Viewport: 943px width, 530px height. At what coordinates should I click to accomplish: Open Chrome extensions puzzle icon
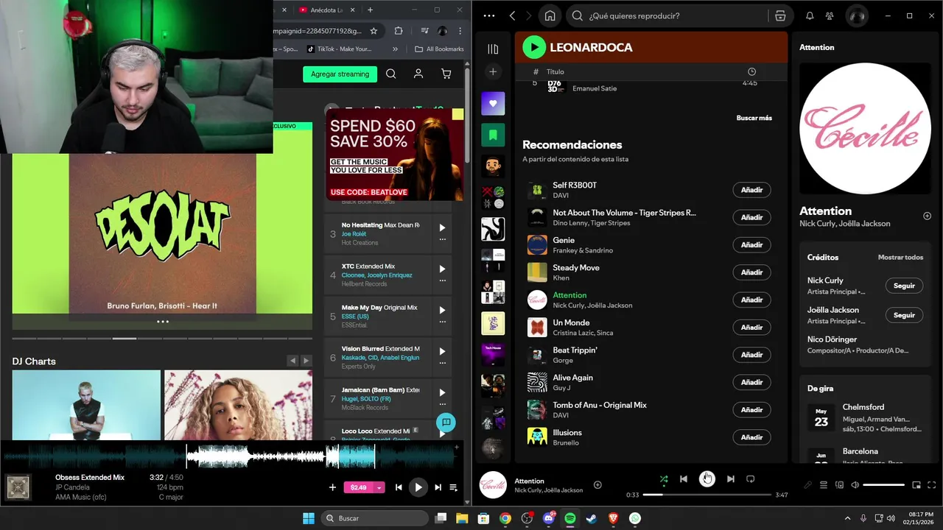[399, 31]
